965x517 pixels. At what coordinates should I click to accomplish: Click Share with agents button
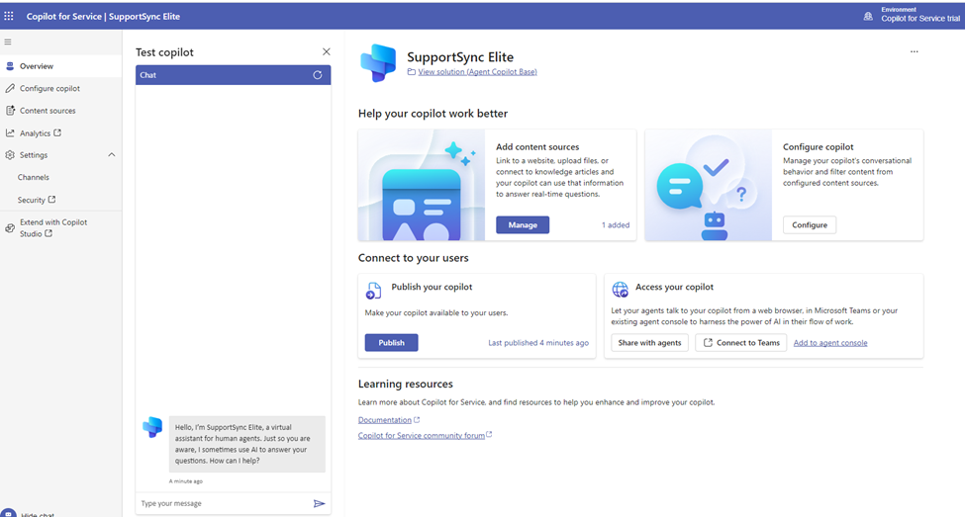click(x=649, y=342)
